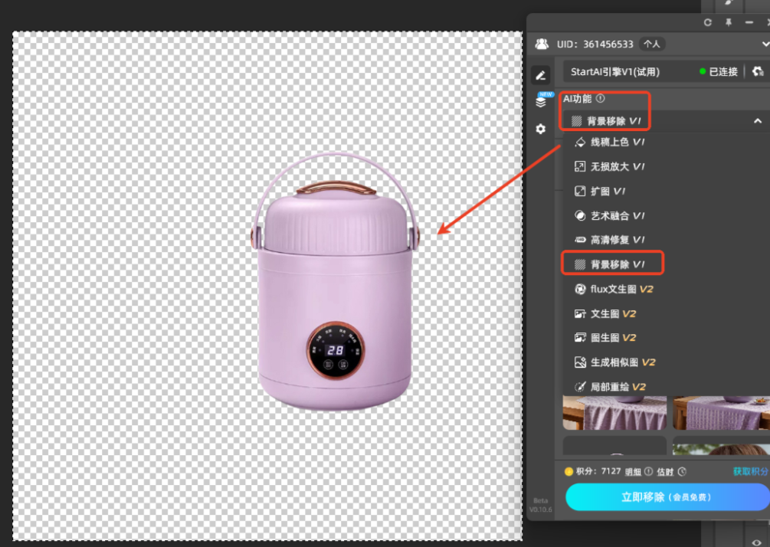Open plugin settings gear in sidebar
This screenshot has width=770, height=547.
[541, 129]
